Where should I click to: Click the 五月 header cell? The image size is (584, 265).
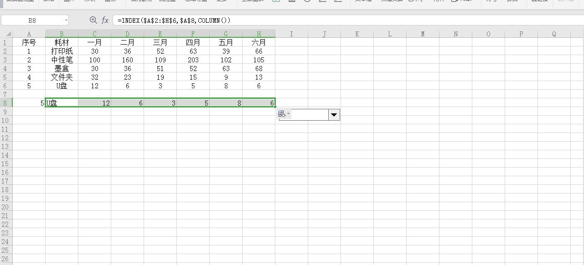(226, 42)
